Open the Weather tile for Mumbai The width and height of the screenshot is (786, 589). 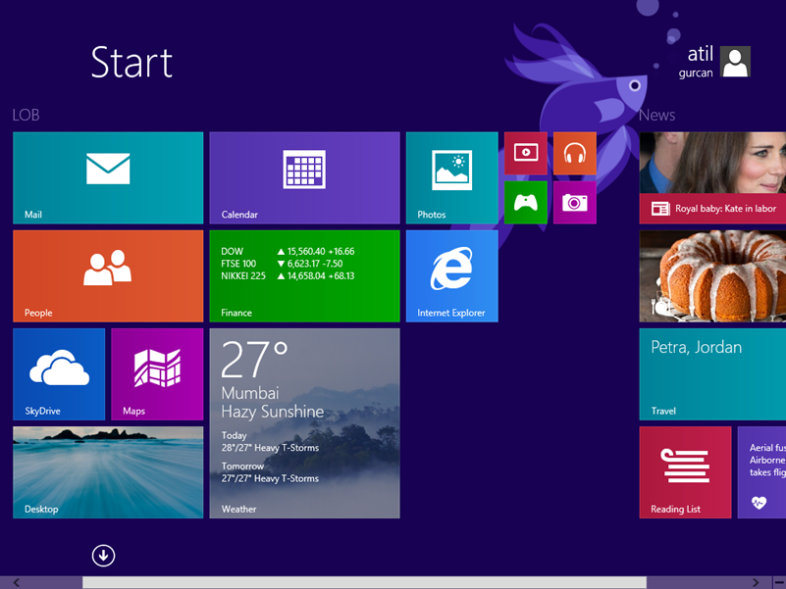[304, 423]
